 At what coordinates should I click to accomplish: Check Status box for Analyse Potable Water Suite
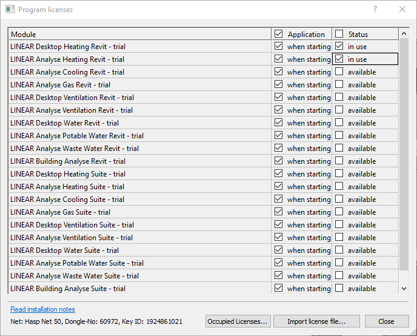(x=339, y=263)
